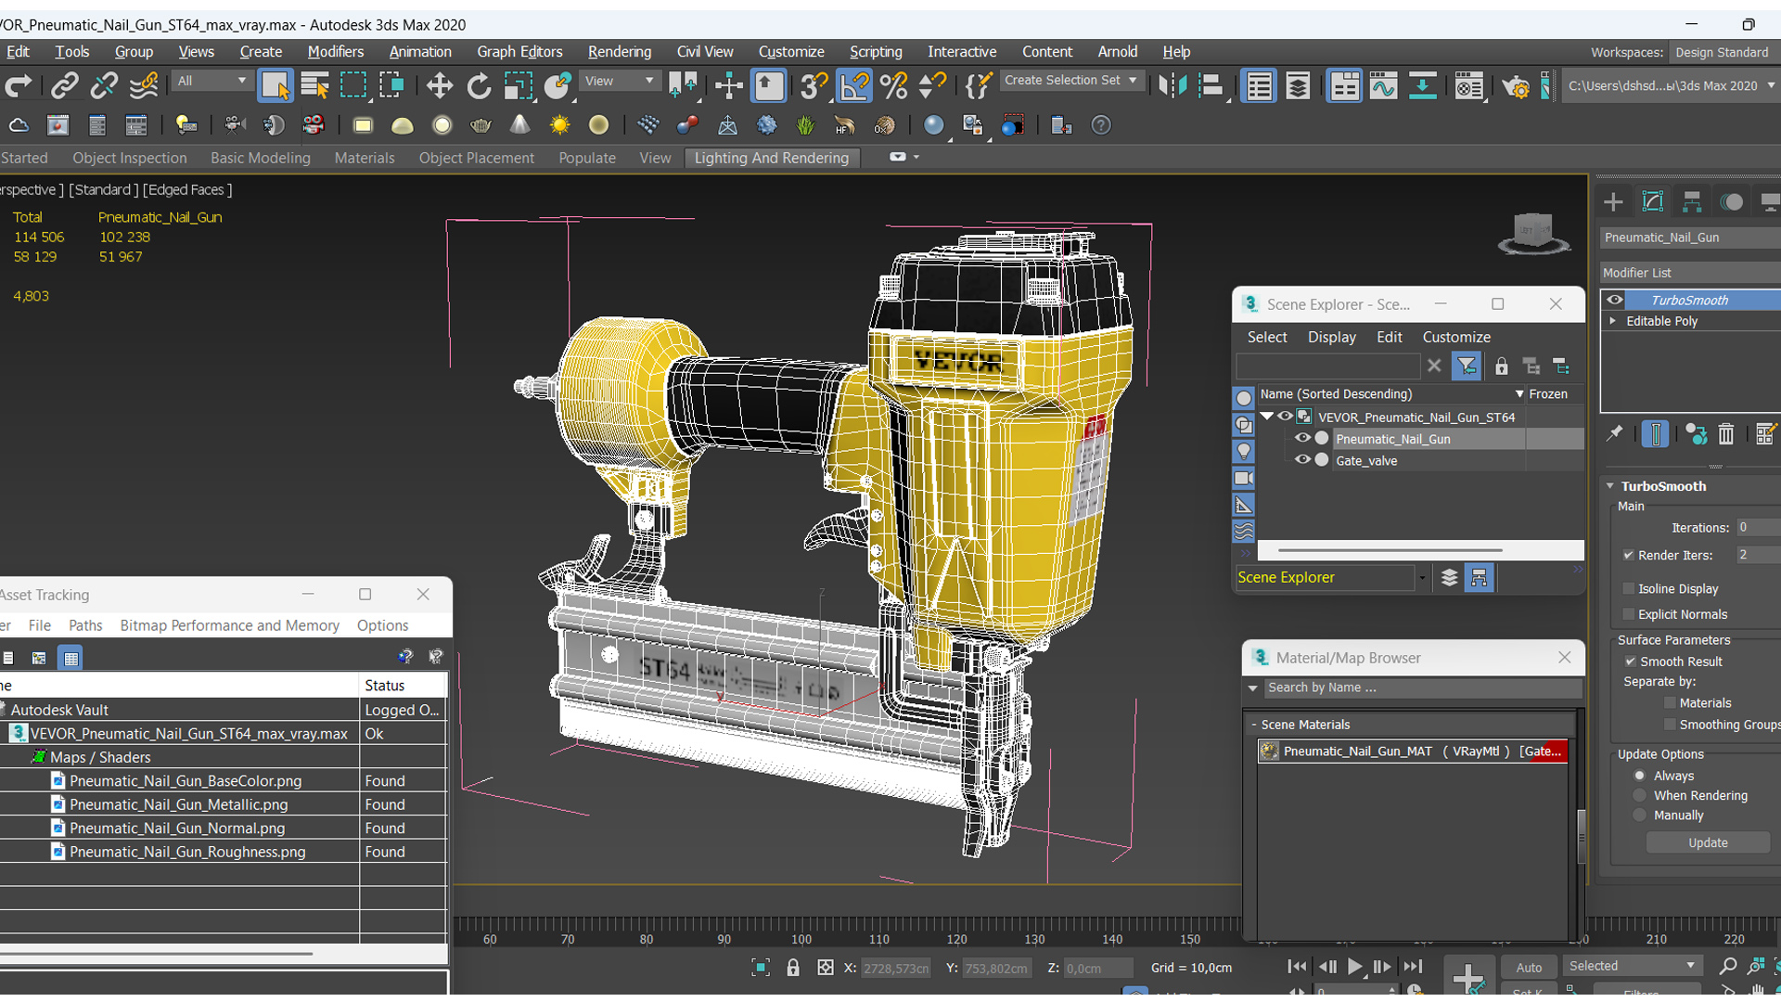Select the Rendering menu tab
1781x1002 pixels.
[617, 51]
